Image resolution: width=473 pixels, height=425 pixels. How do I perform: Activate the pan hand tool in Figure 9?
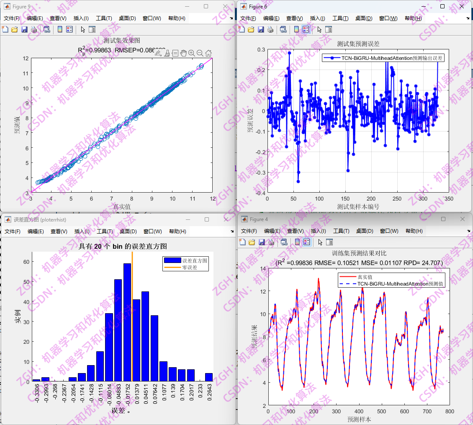(x=183, y=54)
